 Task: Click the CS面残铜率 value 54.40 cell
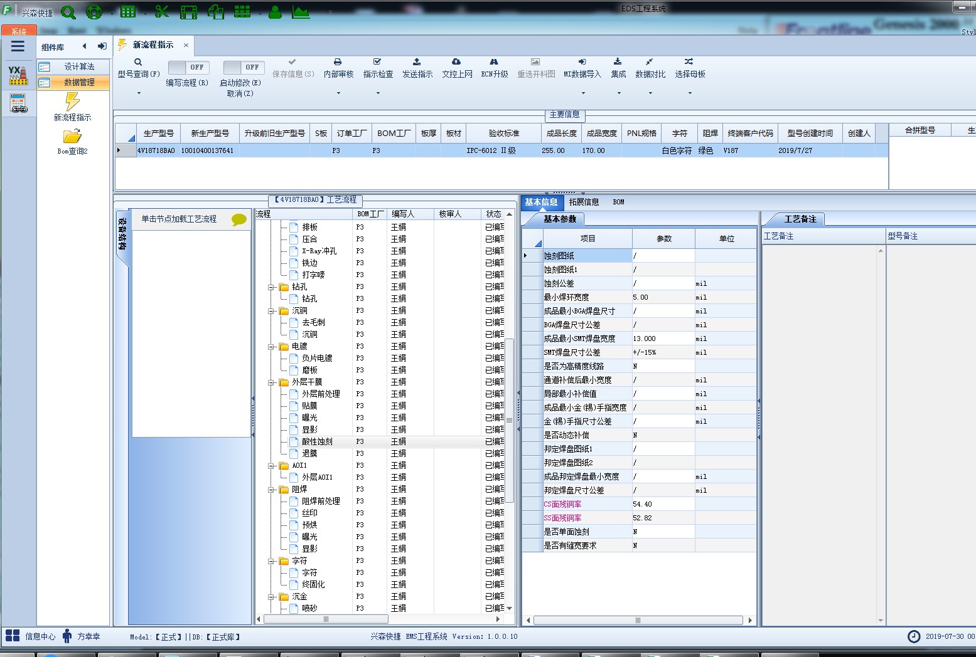pos(663,504)
